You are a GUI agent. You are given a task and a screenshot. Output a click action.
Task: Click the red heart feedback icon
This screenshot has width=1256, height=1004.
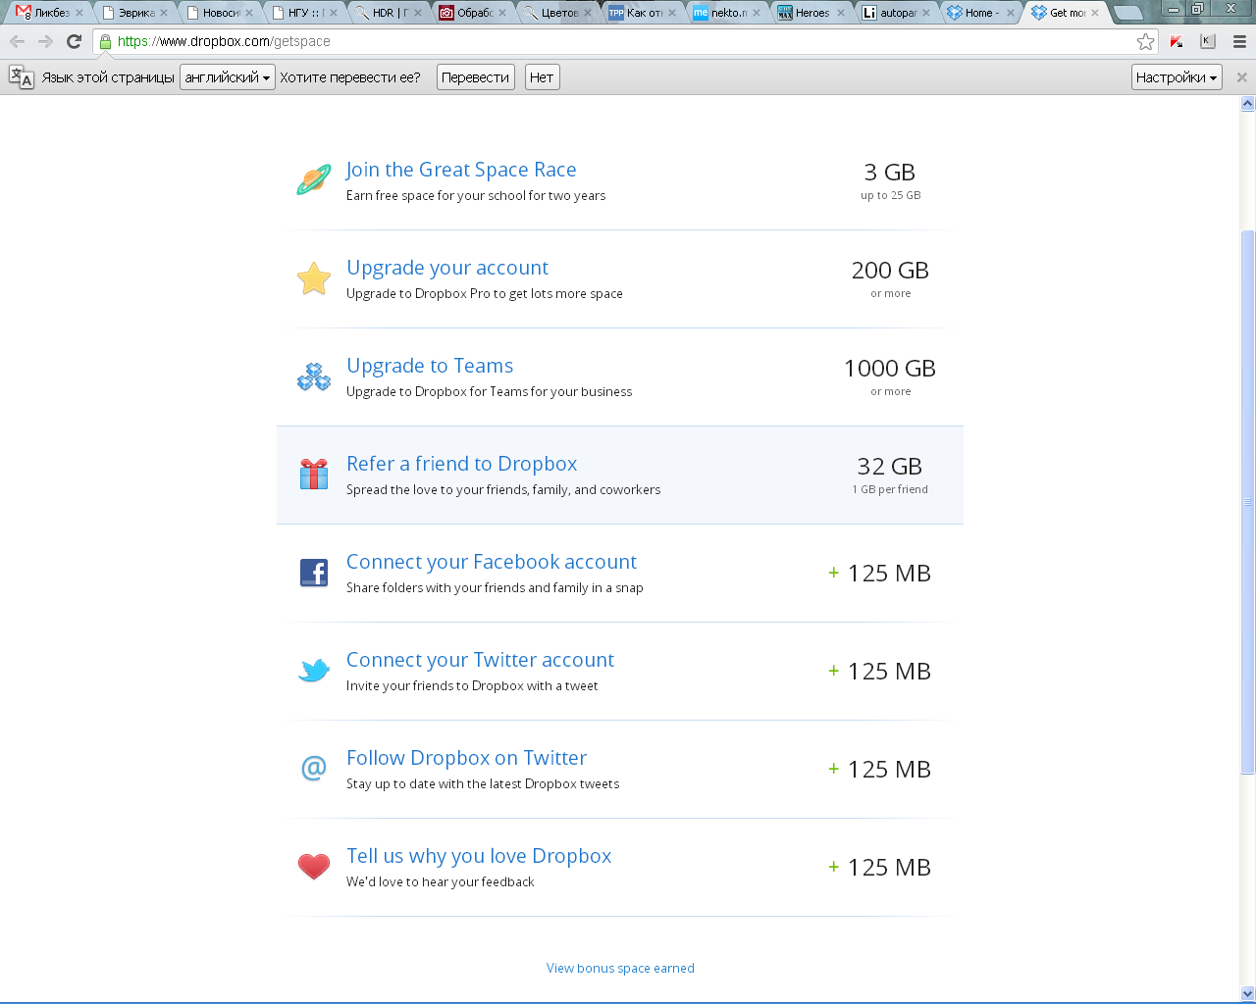click(x=314, y=867)
